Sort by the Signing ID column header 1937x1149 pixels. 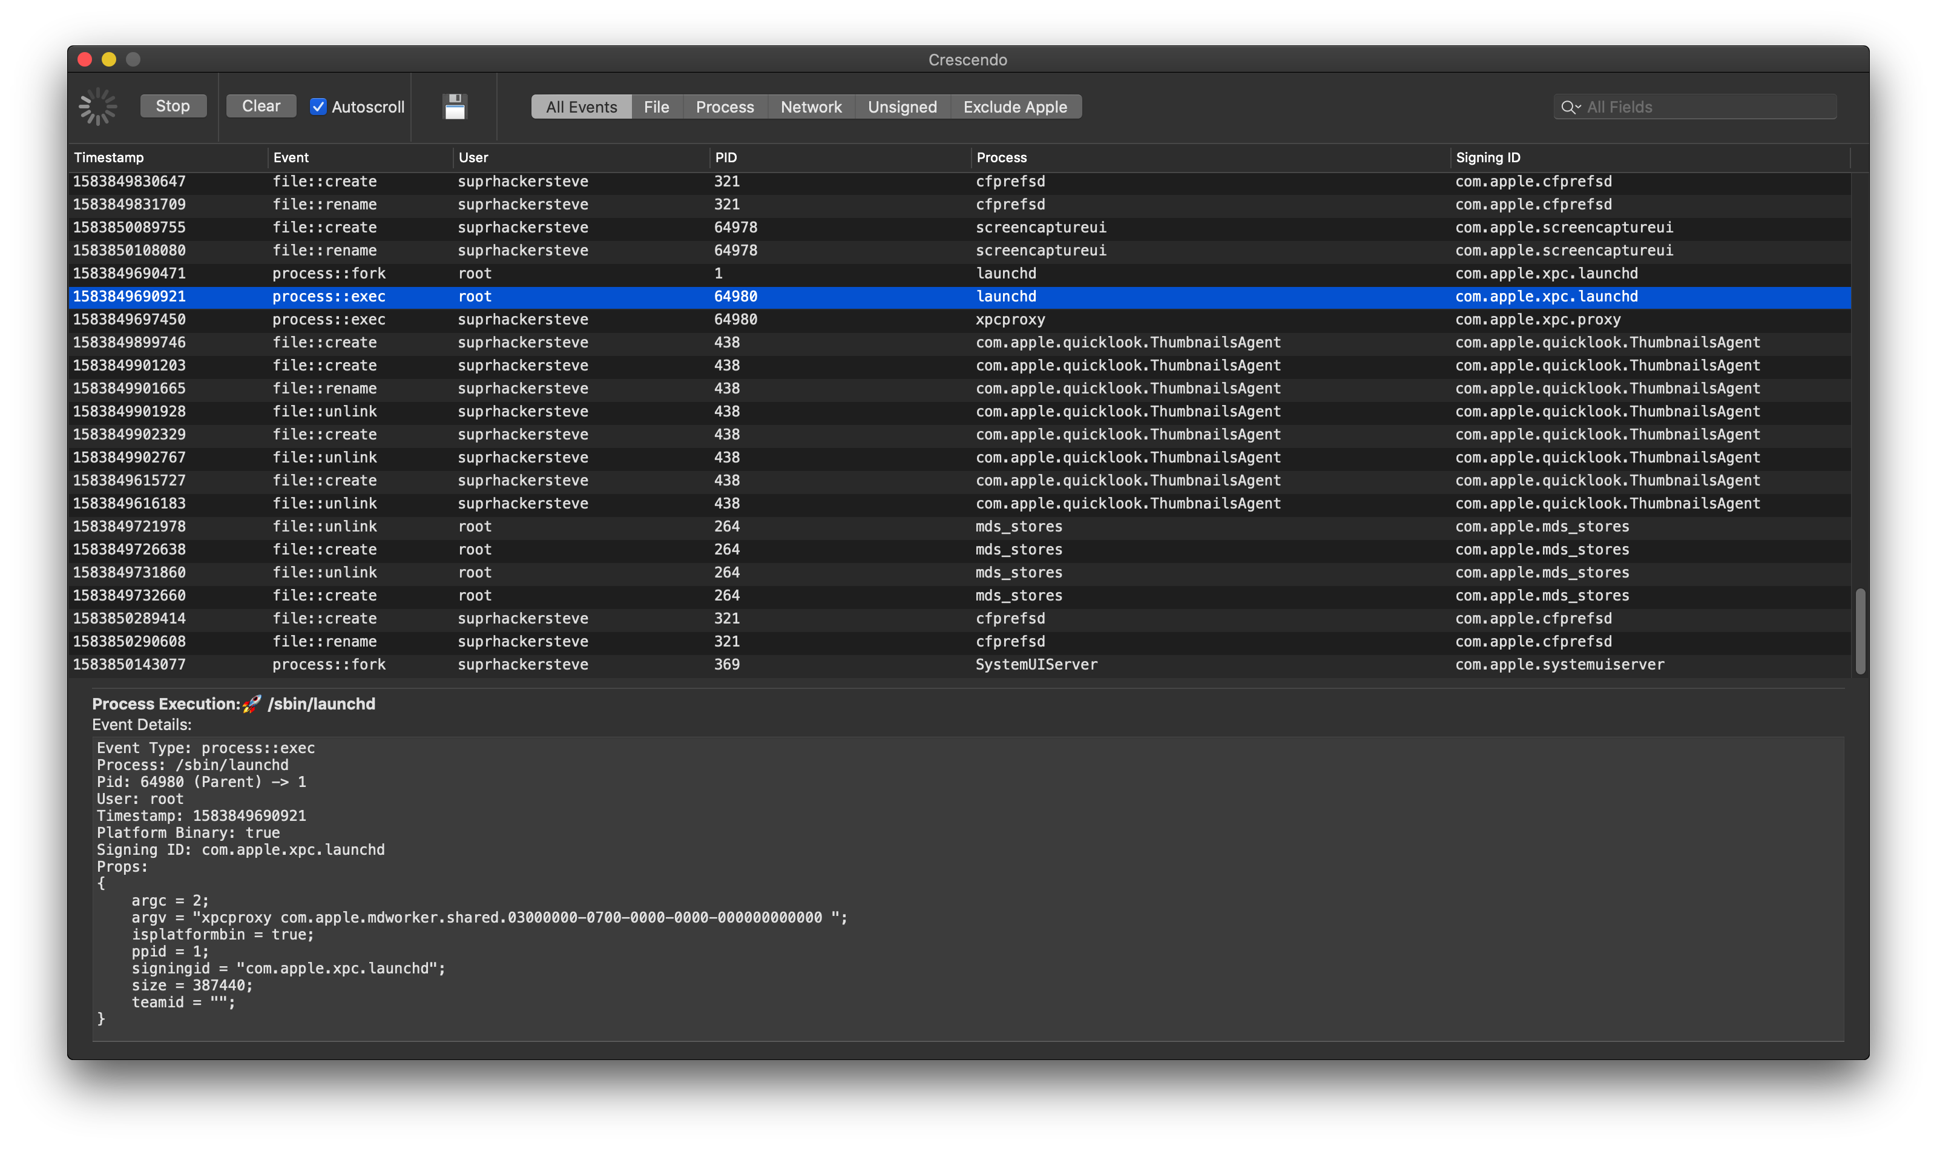pos(1487,157)
